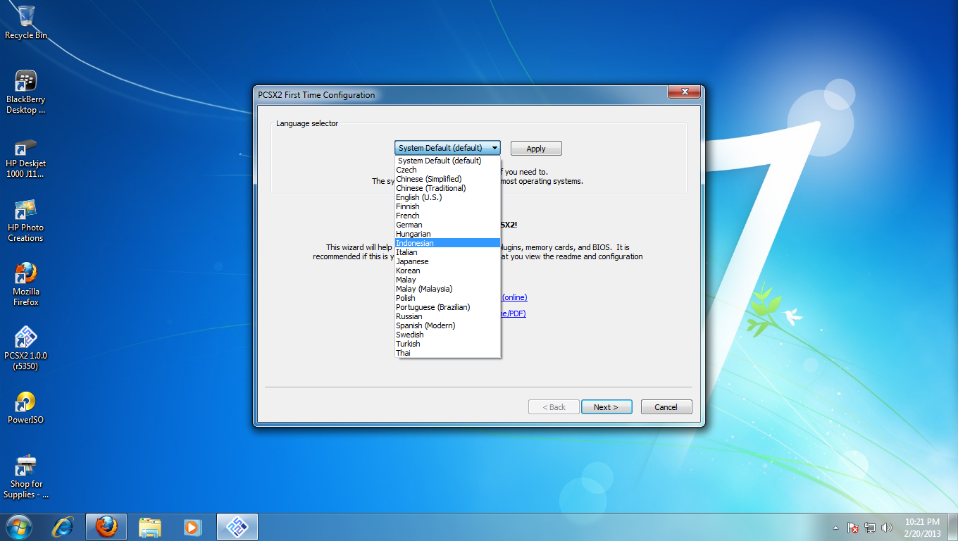Choose Turkish language option

point(447,344)
